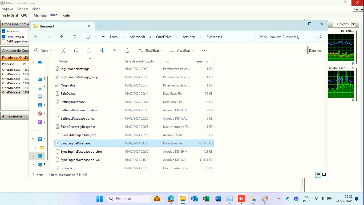This screenshot has width=364, height=205.
Task: Click the Atividade do Disco section header
Action: tap(15, 50)
